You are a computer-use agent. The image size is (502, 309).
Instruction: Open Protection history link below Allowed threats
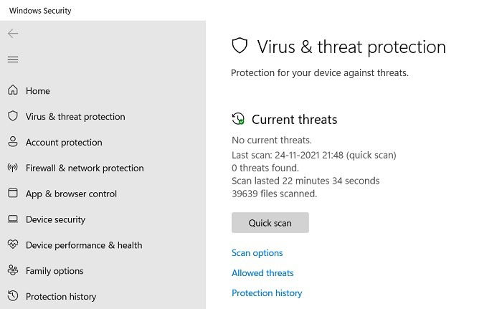tap(267, 293)
